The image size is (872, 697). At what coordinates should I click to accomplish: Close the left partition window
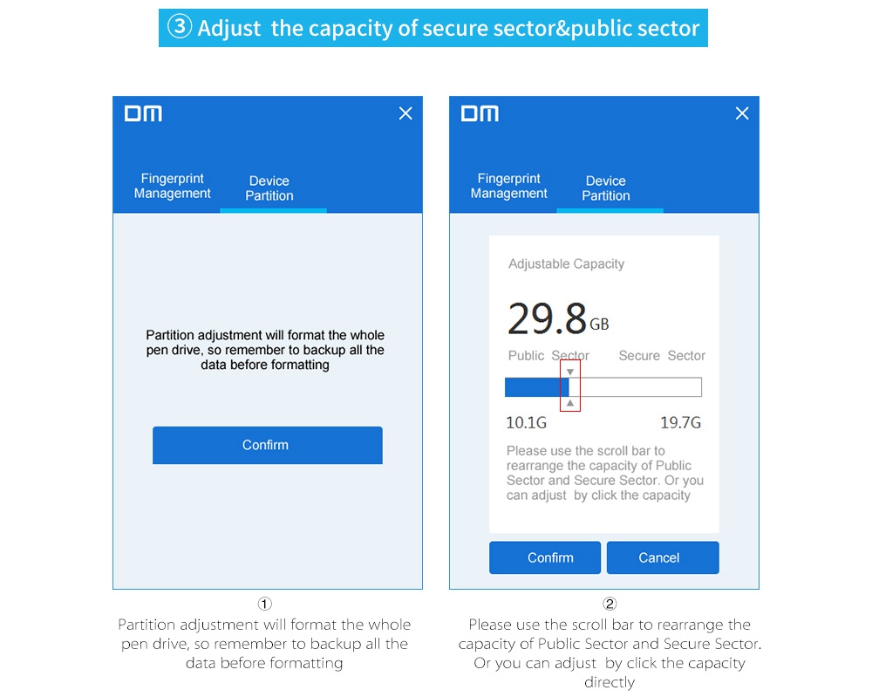click(x=405, y=113)
